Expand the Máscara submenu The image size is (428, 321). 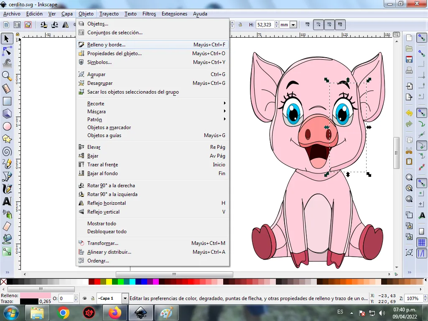point(152,111)
